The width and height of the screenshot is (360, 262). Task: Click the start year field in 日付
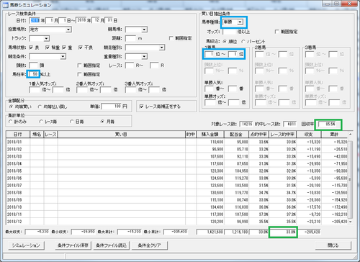pyautogui.click(x=35, y=20)
